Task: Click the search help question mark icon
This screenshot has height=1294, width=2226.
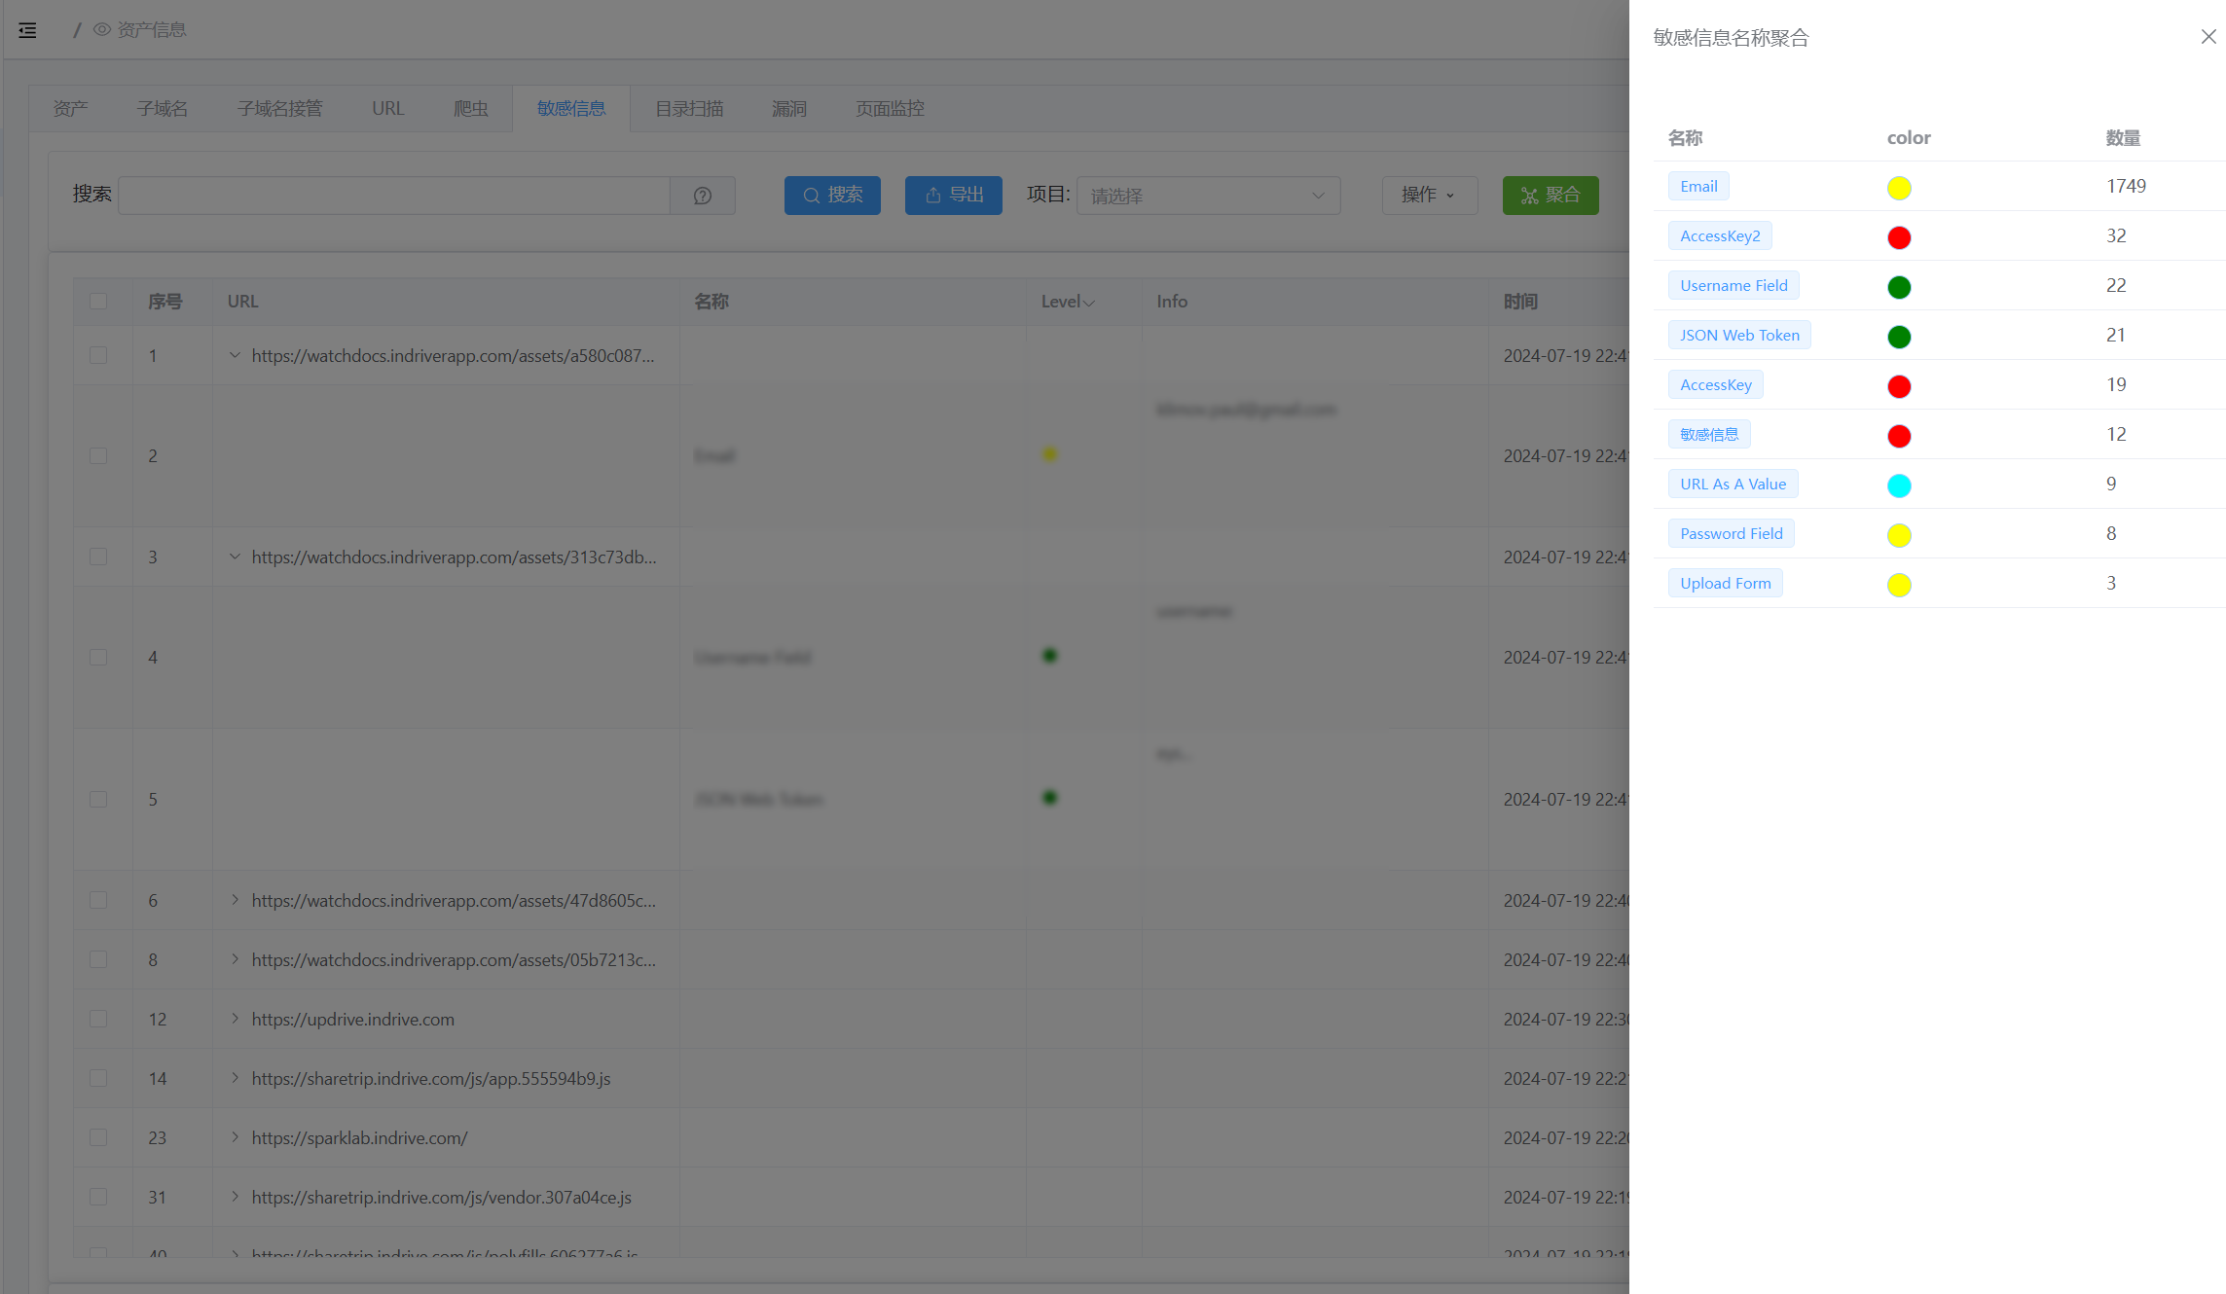Action: (702, 196)
